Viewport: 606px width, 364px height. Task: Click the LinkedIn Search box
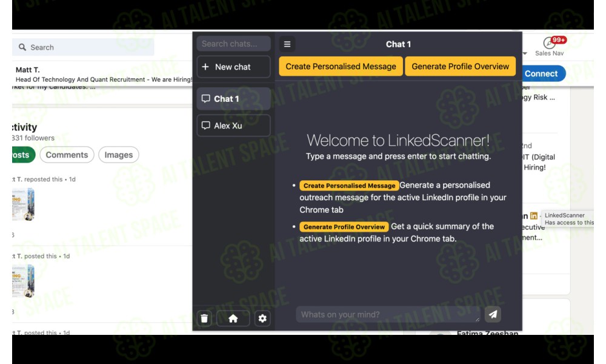pos(83,47)
